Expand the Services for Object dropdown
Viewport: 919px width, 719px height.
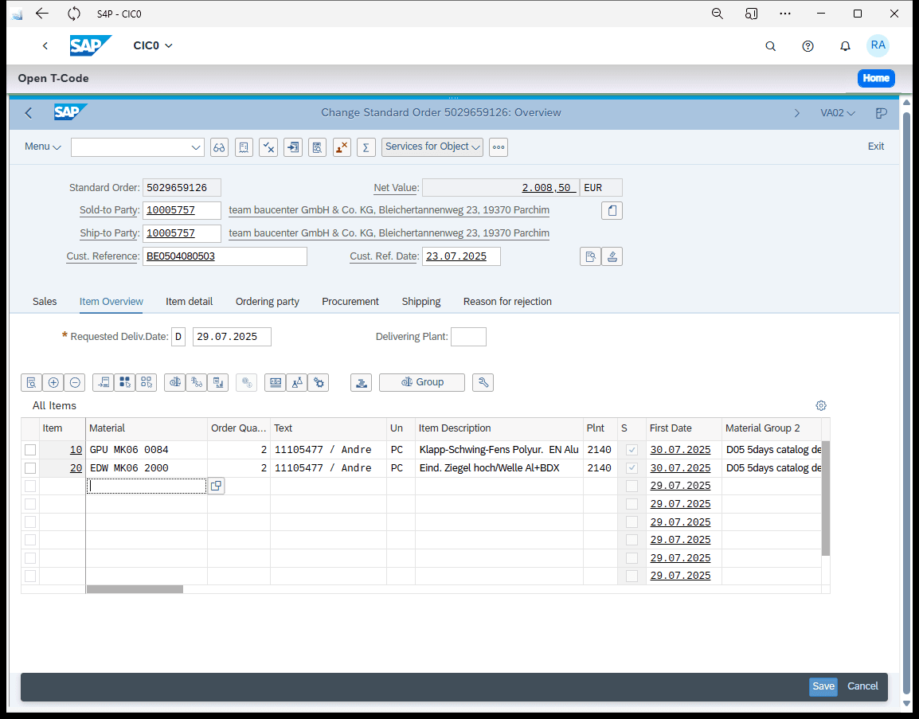coord(432,147)
